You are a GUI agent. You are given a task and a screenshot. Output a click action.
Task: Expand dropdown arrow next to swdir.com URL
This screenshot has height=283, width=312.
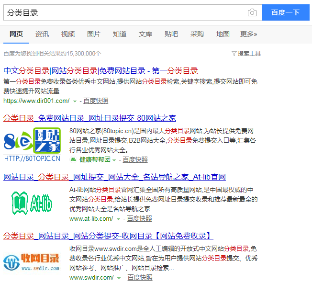pos(119,278)
